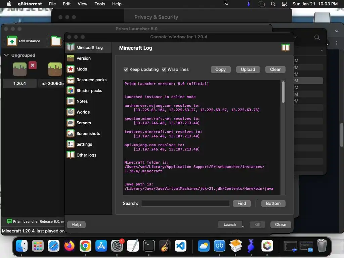Viewport: 344px width, 258px height.
Task: Open the Launch button dropdown arrow
Action: tap(243, 226)
